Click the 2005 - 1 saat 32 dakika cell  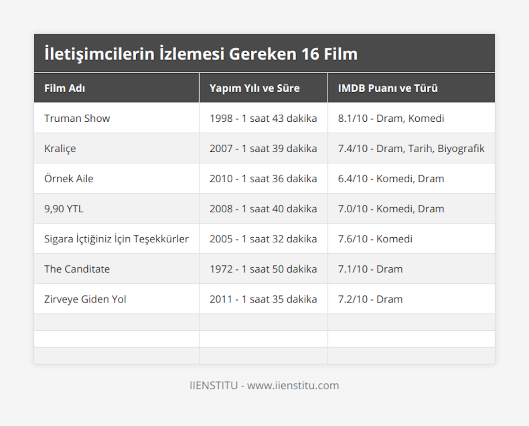(x=263, y=239)
